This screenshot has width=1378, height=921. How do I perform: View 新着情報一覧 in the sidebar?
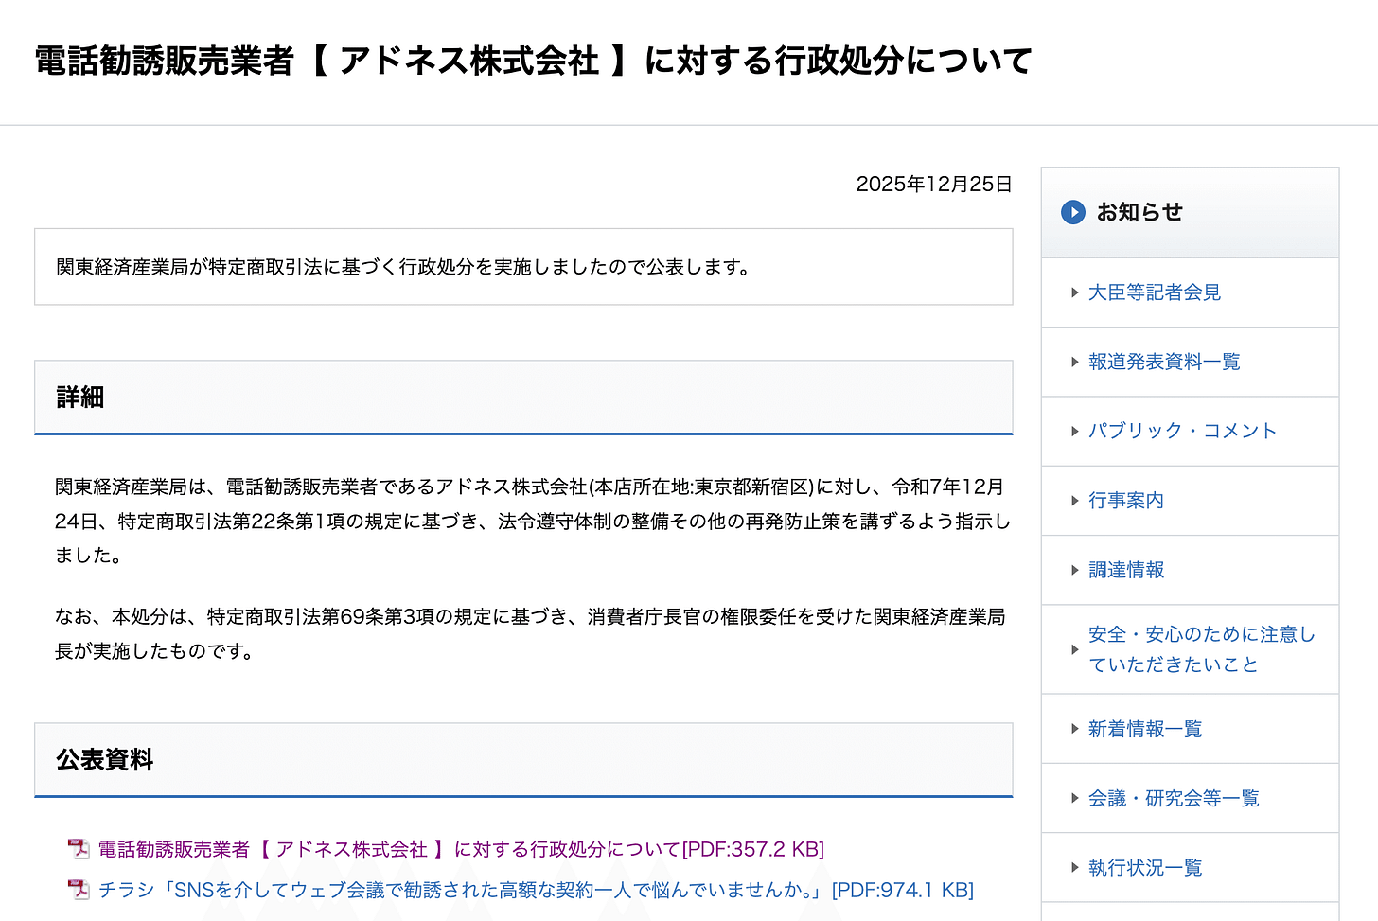tap(1144, 729)
